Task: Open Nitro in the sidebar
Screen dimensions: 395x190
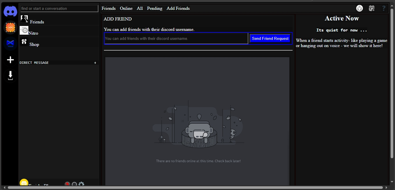Action: [33, 33]
